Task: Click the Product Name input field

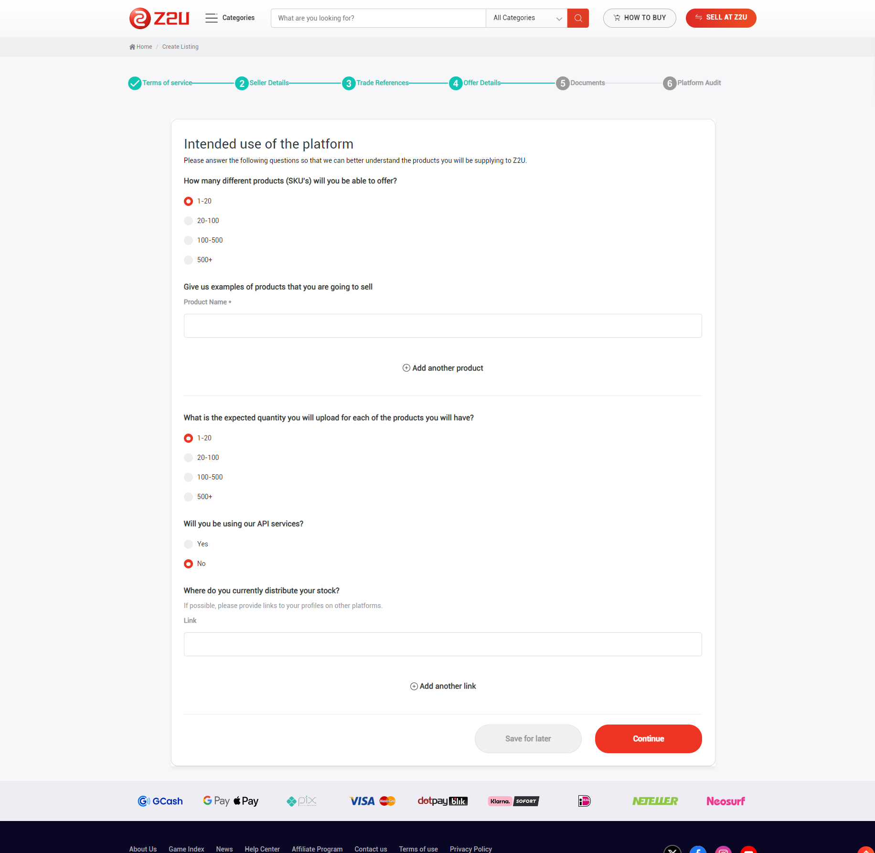Action: (442, 326)
